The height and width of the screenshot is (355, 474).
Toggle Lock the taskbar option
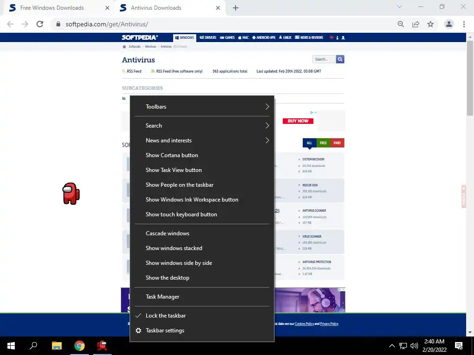(x=202, y=315)
